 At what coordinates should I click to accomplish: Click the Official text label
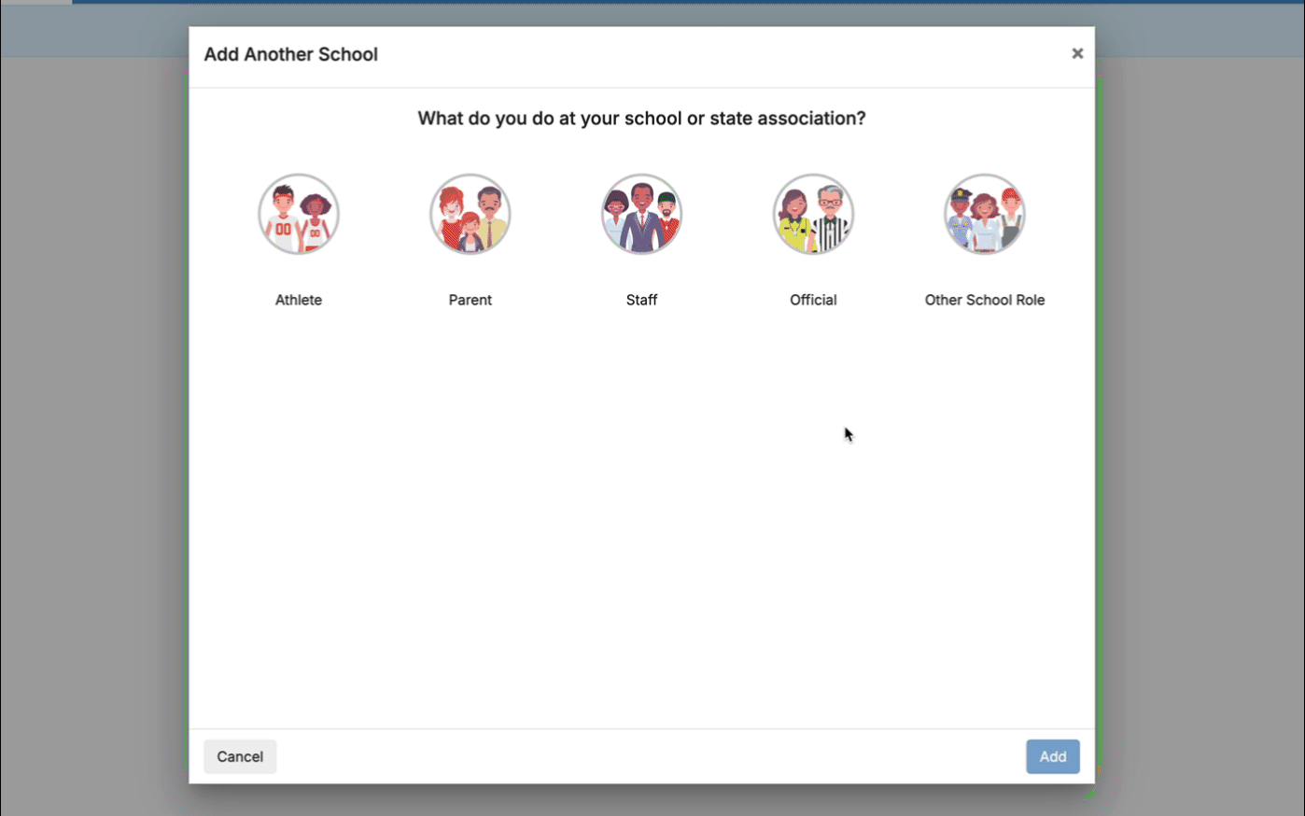coord(813,300)
